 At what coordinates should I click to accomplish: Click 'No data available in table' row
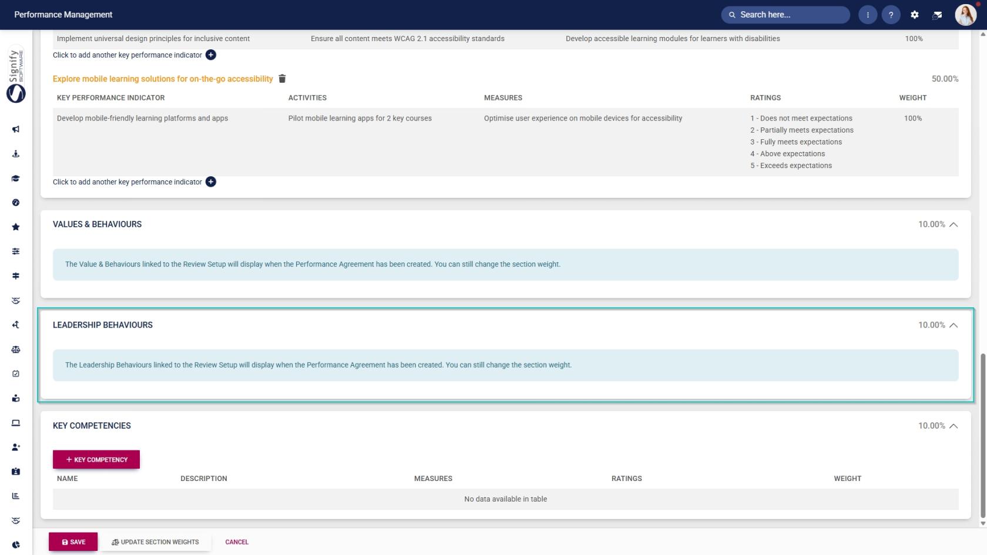[505, 499]
